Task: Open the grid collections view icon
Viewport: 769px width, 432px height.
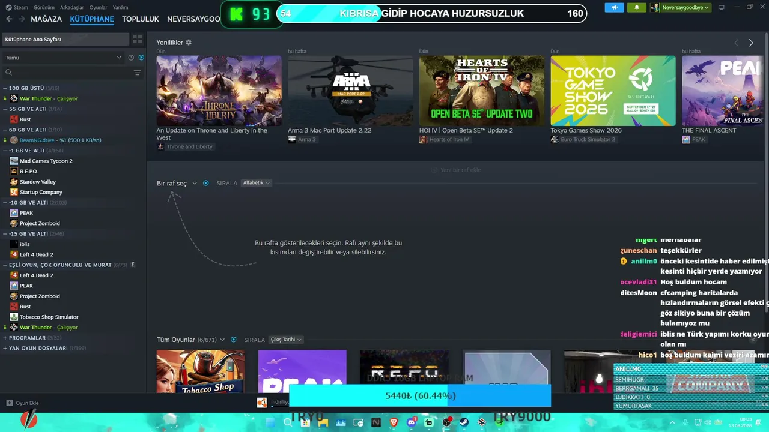Action: tap(138, 39)
